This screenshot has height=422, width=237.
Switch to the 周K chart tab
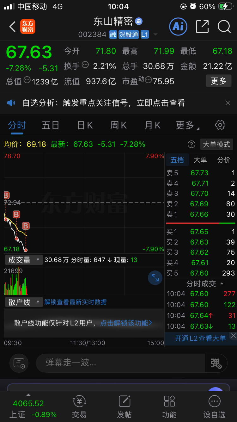[118, 125]
